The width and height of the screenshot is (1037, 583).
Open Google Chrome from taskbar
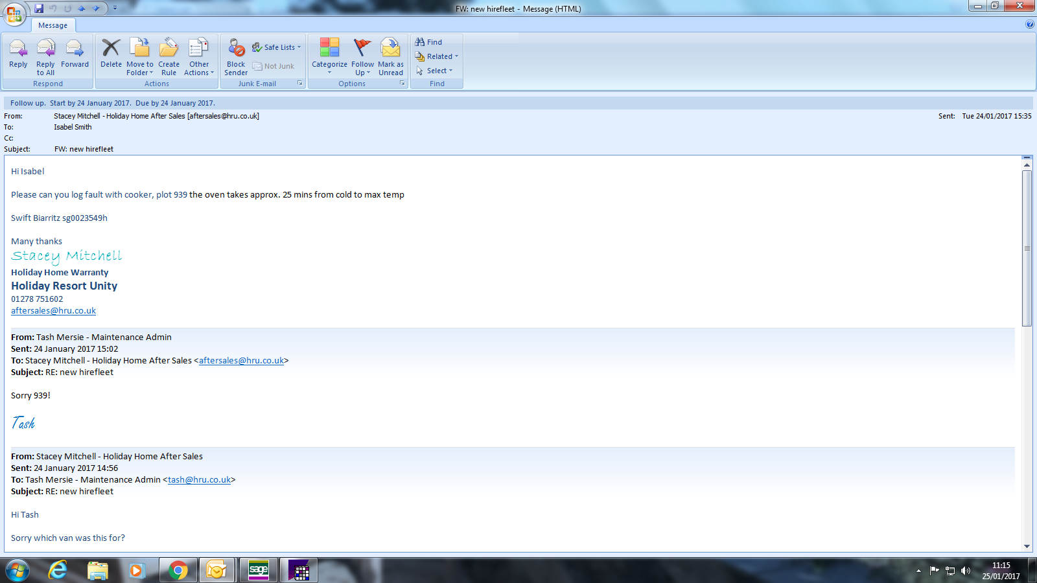tap(178, 571)
